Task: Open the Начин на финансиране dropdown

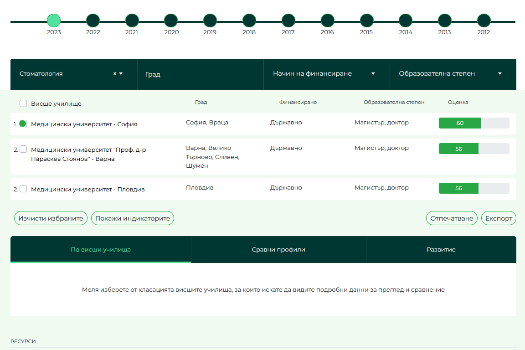Action: 326,74
